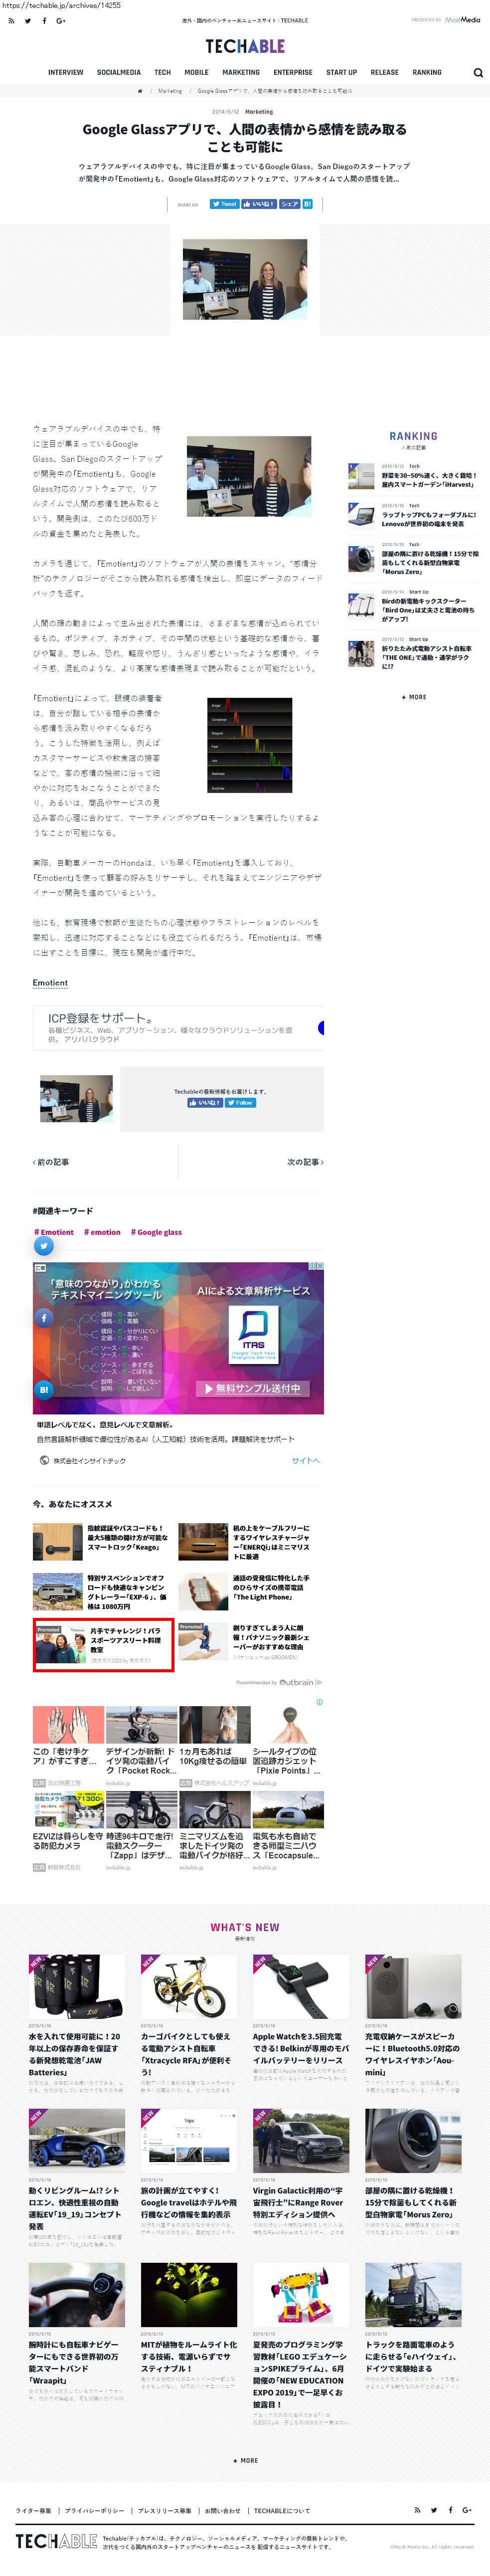Open the Belkin Apple Watch battery article
The width and height of the screenshot is (490, 2576).
[x=300, y=2048]
